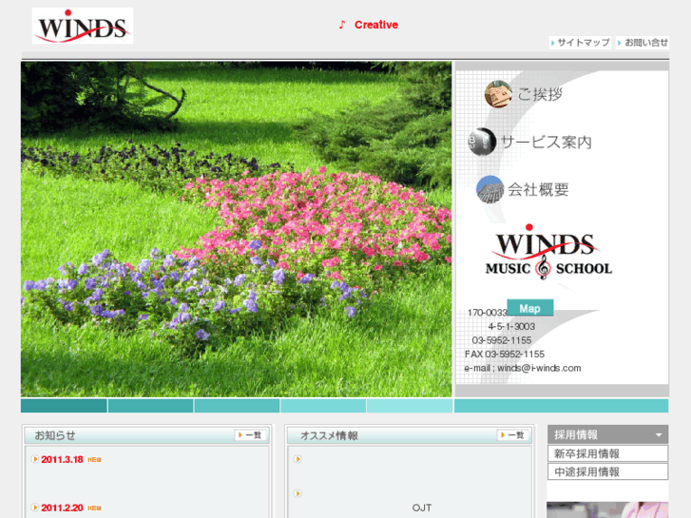Select 新卒採用情報 menu item
This screenshot has width=691, height=518.
point(607,453)
